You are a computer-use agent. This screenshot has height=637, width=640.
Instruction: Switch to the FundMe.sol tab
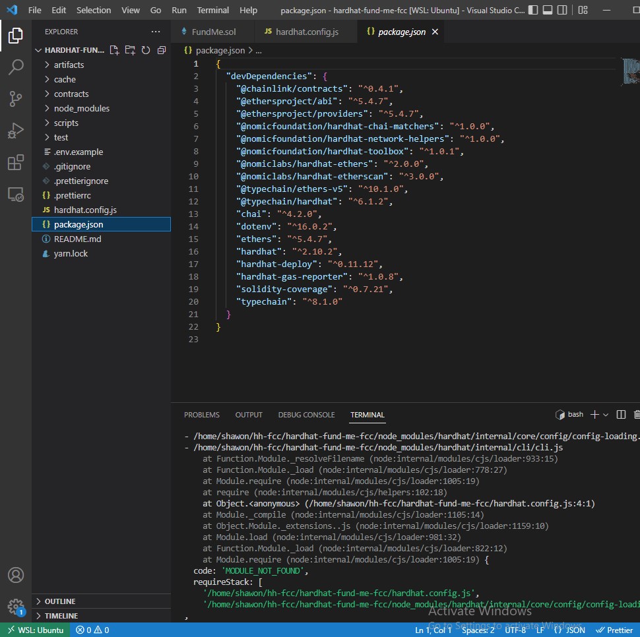212,32
